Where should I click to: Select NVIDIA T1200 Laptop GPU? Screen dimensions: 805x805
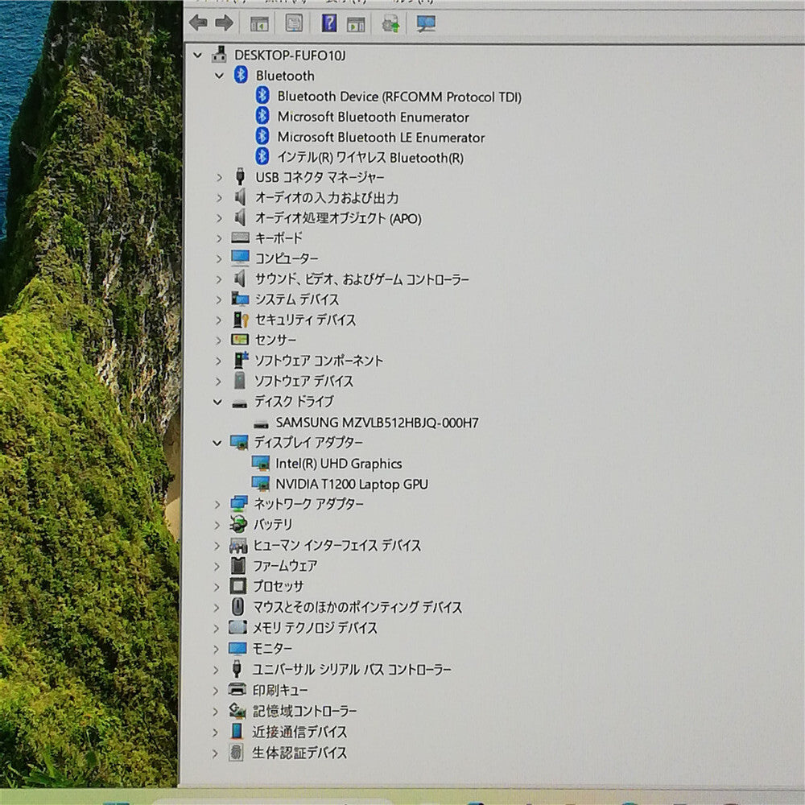[x=352, y=484]
